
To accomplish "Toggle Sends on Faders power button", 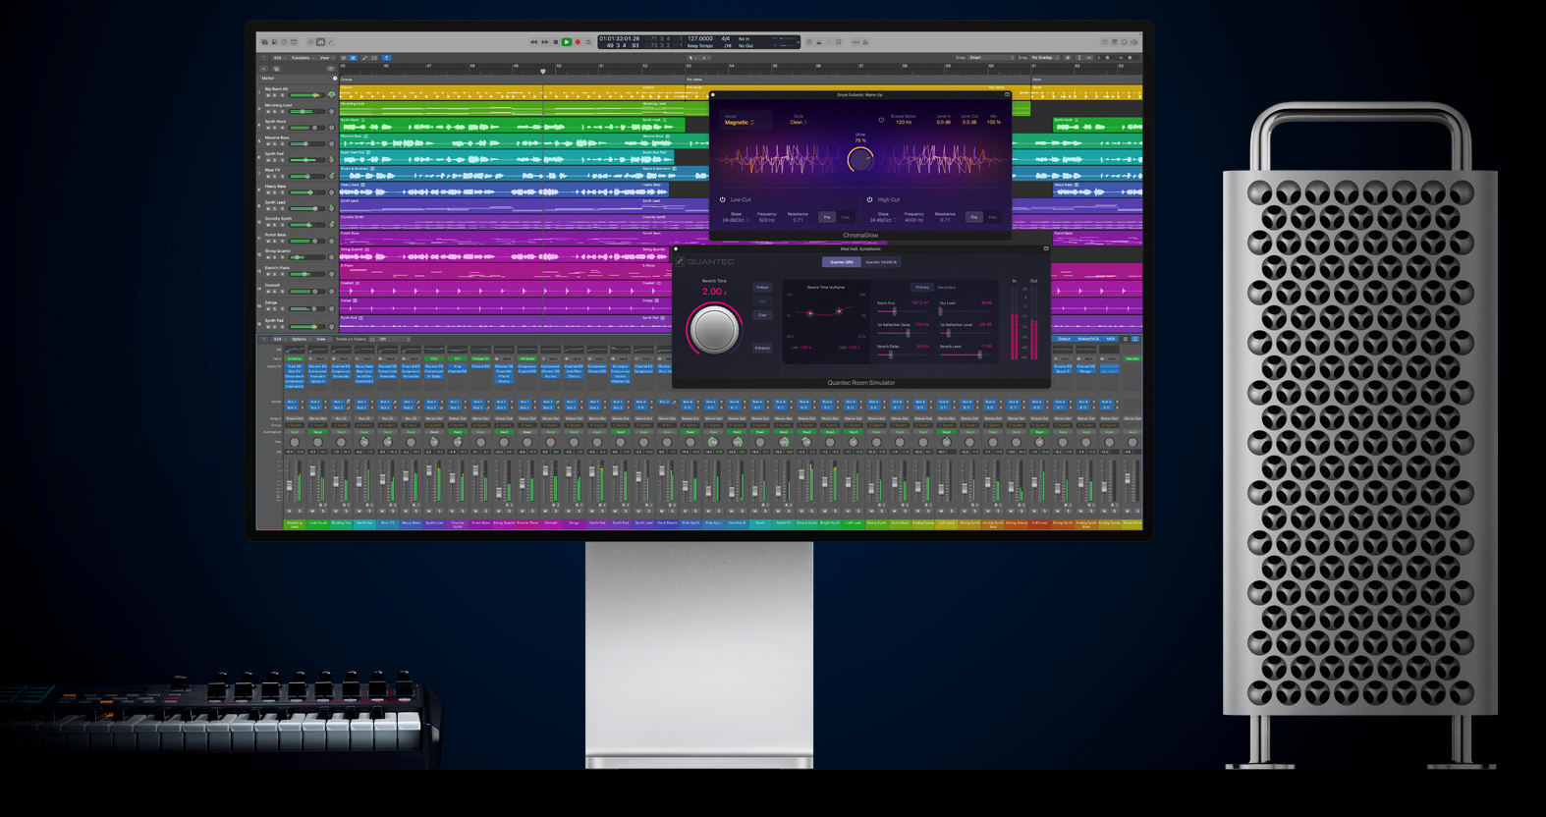I will (x=372, y=339).
